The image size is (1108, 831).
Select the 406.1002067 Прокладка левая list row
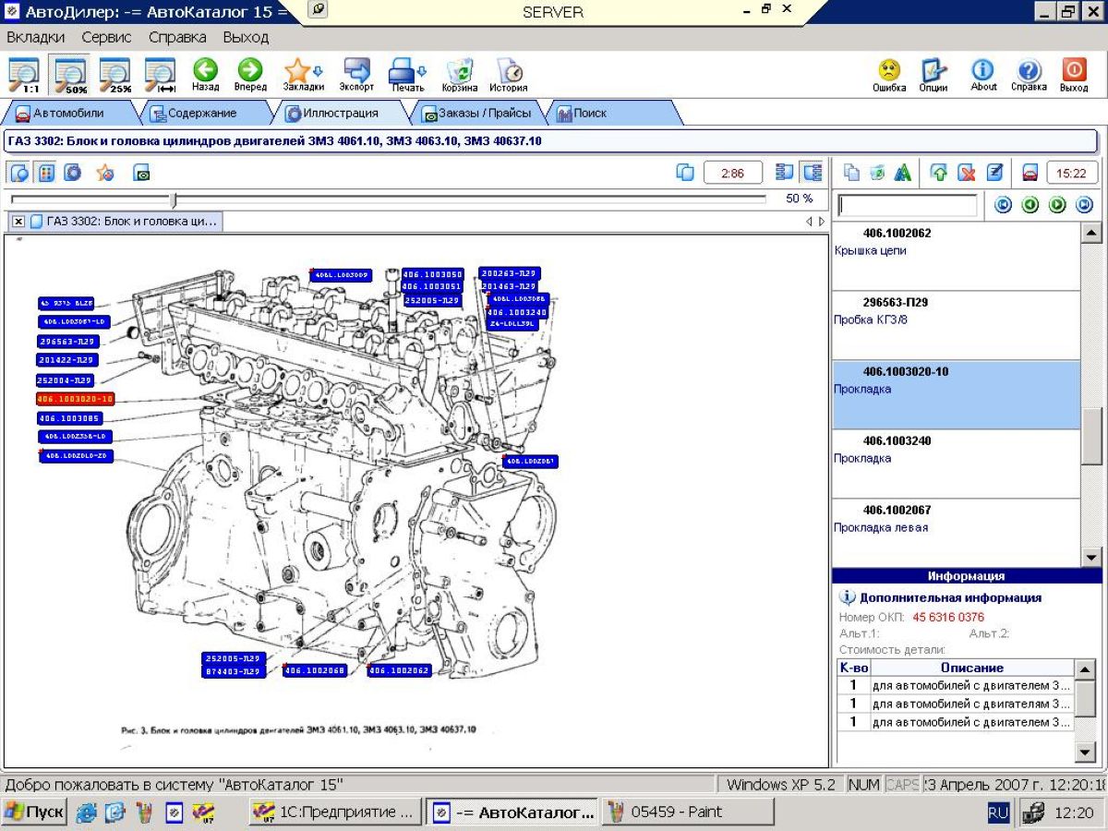point(956,533)
